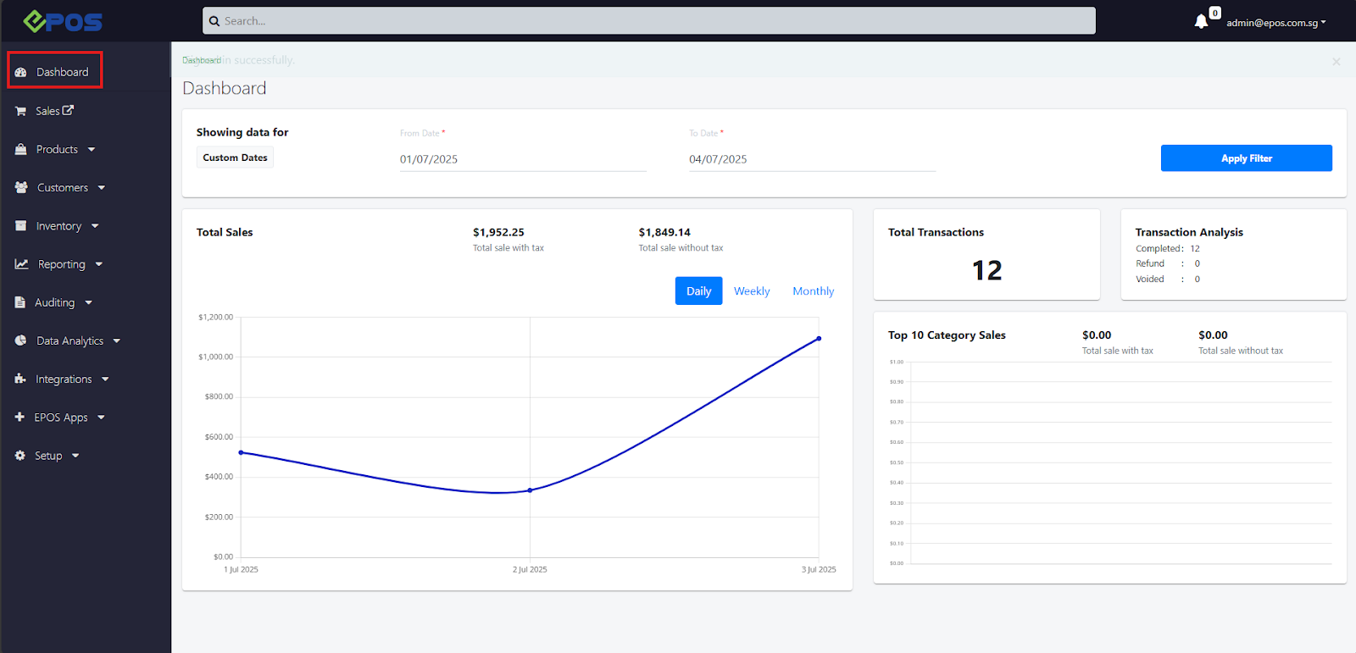Screen dimensions: 1356x653
Task: Click the EPOS Apps plus icon
Action: pyautogui.click(x=19, y=417)
